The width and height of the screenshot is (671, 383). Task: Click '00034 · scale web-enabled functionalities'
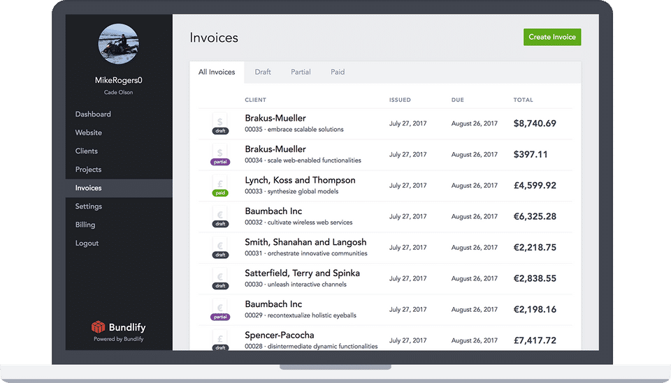(303, 160)
